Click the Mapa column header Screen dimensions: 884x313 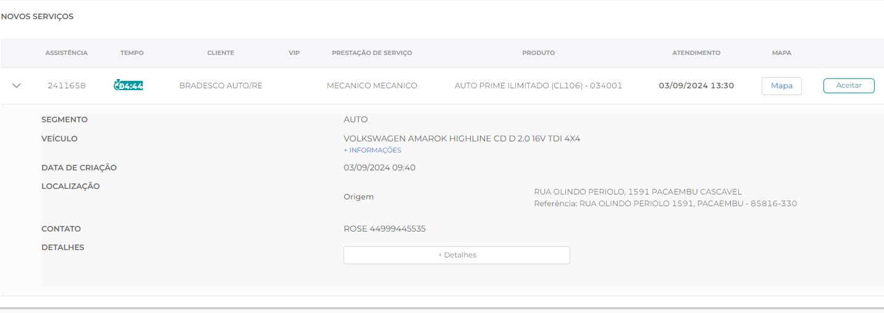781,53
